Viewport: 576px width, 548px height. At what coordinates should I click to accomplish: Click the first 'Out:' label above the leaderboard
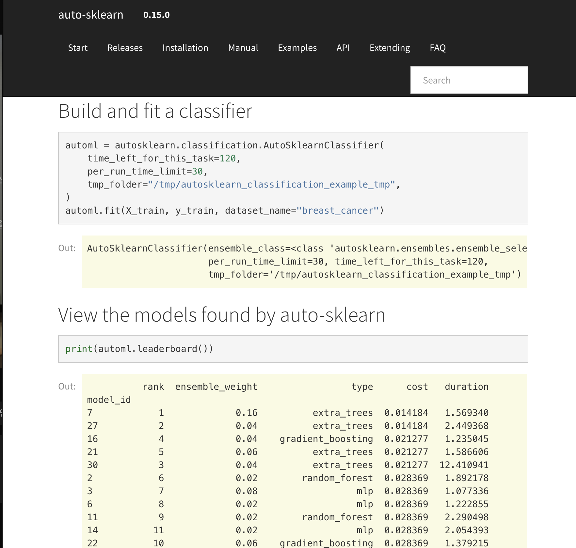click(67, 387)
